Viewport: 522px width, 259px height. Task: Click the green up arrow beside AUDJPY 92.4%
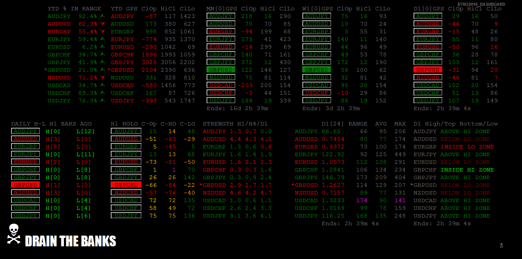102,16
